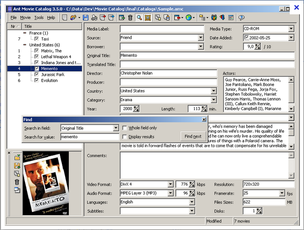The height and width of the screenshot is (230, 304).
Task: Uncheck the Lethal Weapon 4 checkbox
Action: pos(36,57)
